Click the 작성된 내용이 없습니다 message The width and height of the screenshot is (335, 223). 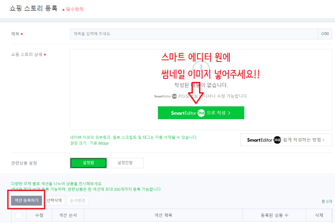[201, 85]
